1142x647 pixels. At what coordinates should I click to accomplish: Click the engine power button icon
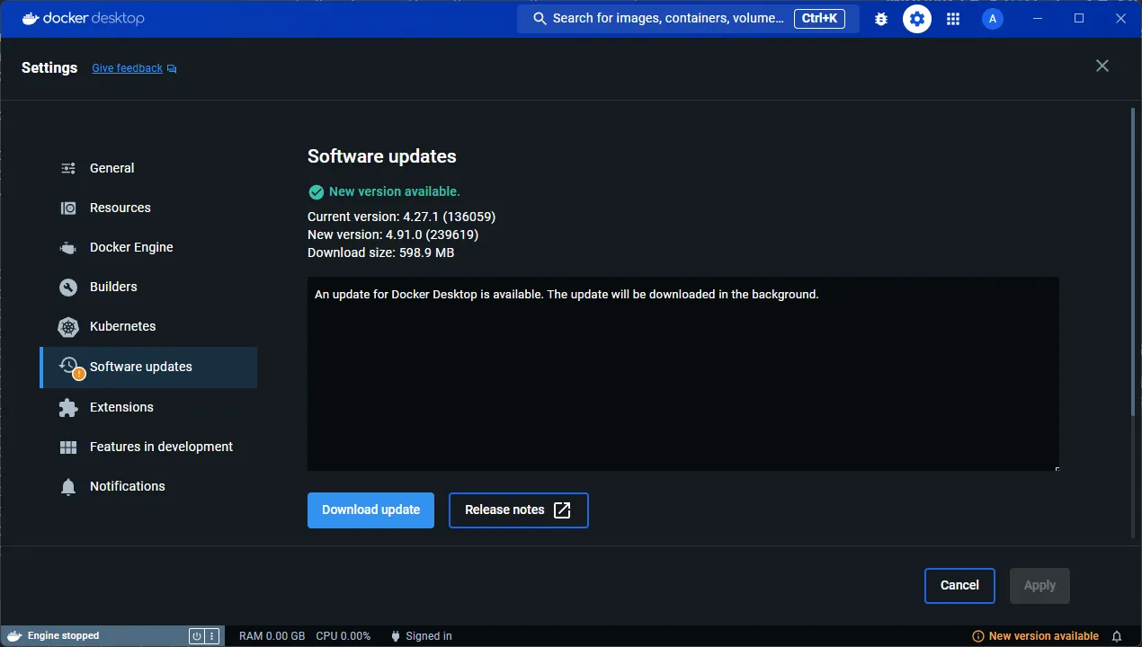197,635
